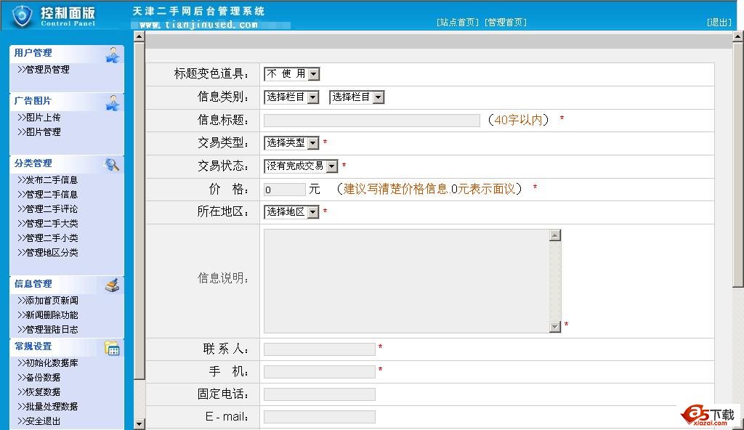Click the calendar icon beside 常规设置
Screen dimensions: 744x430
coord(112,348)
